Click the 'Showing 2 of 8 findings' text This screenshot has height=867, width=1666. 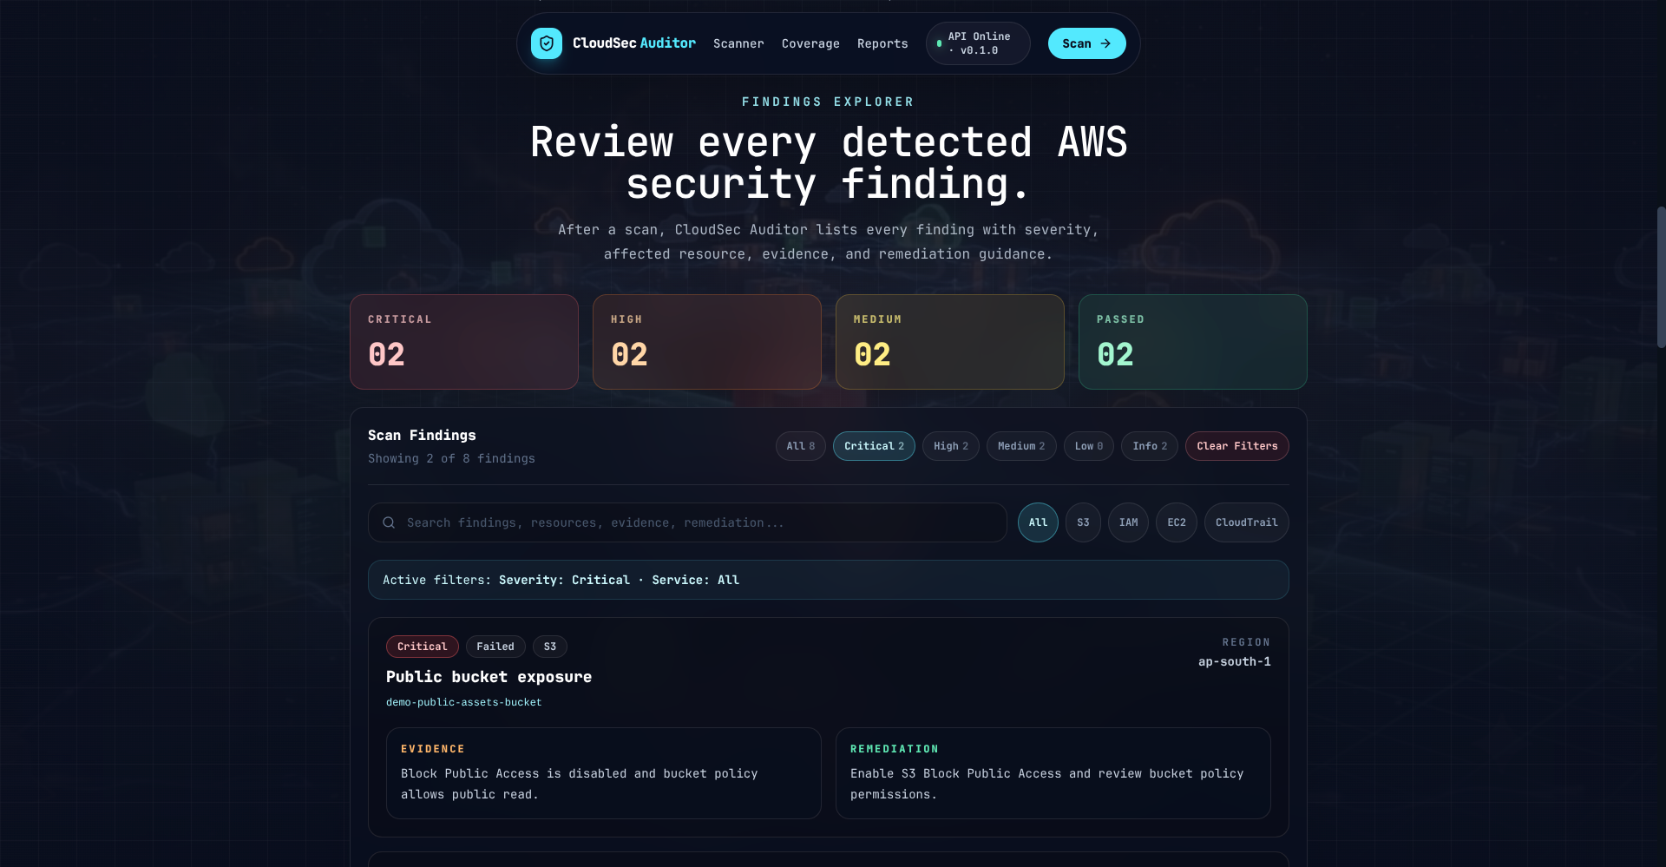(451, 458)
